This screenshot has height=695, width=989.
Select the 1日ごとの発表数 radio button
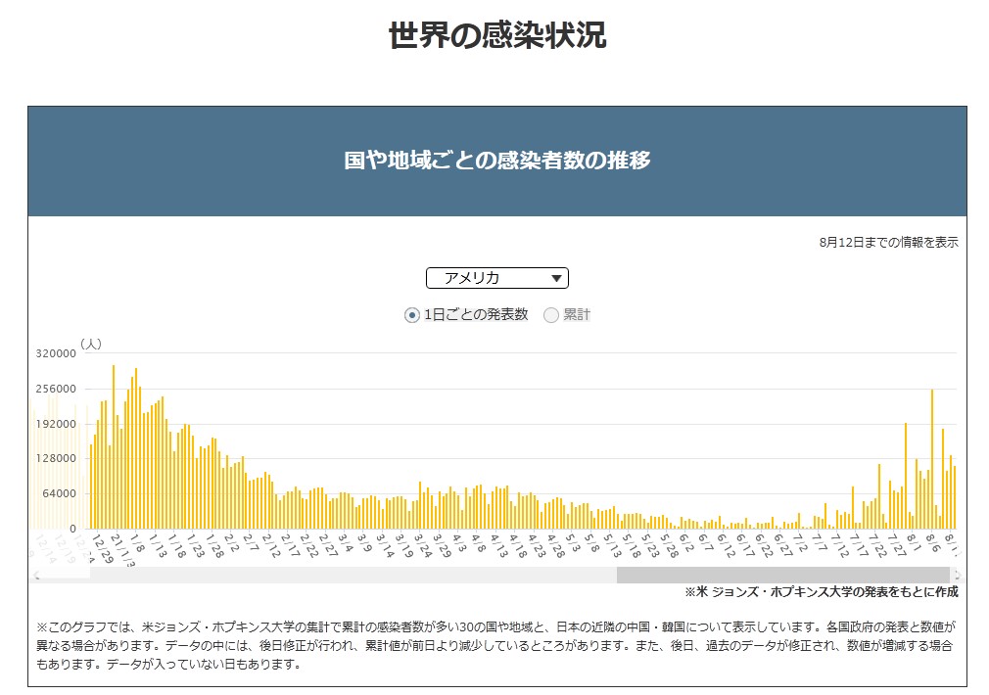[412, 314]
